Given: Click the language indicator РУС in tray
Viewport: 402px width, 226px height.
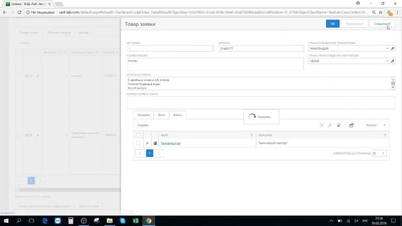Looking at the screenshot, I should [x=365, y=220].
